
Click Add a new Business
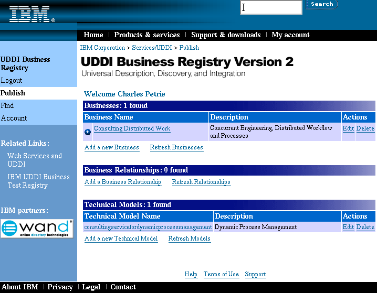[112, 147]
